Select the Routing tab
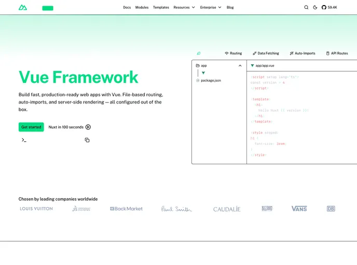 (x=234, y=53)
